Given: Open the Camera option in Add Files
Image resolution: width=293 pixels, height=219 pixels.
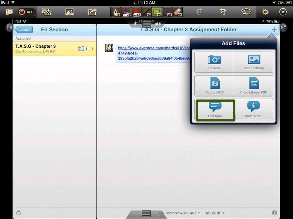Looking at the screenshot, I should 214,62.
